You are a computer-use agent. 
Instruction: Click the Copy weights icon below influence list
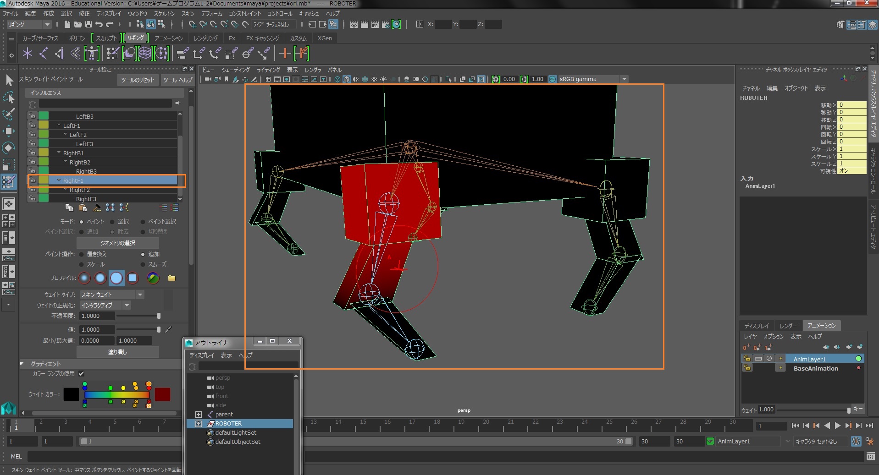69,207
